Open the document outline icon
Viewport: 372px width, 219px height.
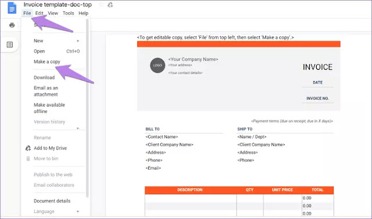10,45
